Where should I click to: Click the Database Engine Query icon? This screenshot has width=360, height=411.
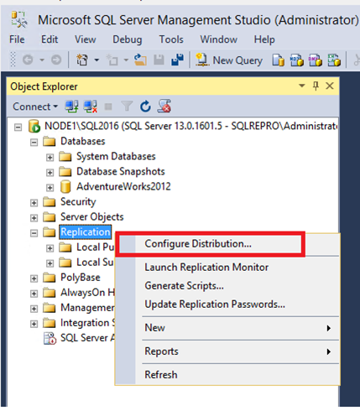[279, 60]
